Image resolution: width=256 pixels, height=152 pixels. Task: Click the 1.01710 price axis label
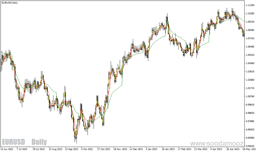click(x=250, y=88)
